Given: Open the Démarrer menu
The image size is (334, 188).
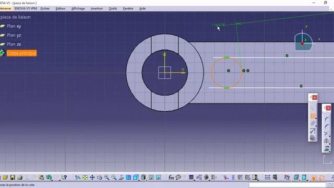Looking at the screenshot, I should point(6,8).
